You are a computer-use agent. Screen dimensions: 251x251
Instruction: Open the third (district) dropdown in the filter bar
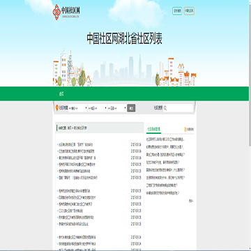pos(116,108)
